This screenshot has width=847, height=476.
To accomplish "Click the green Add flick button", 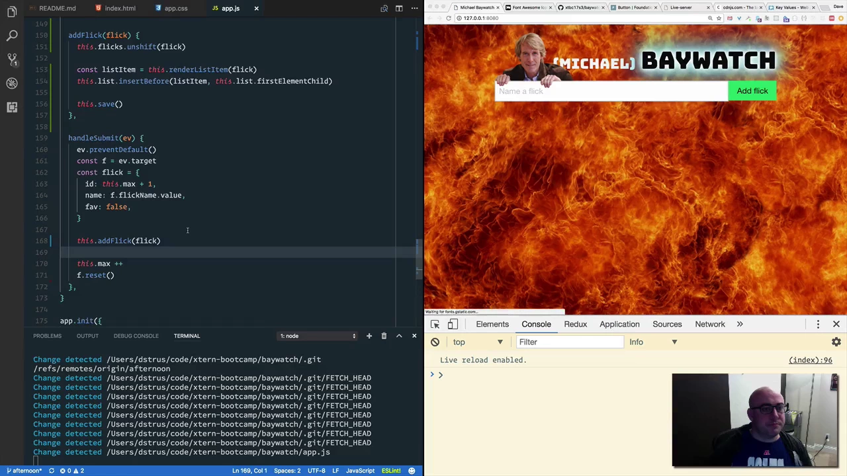I will pos(752,91).
